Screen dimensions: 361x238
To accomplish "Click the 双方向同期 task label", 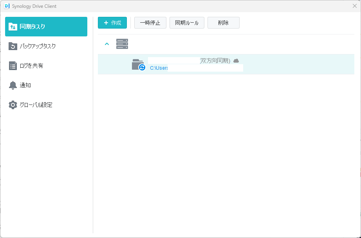I will click(x=215, y=61).
